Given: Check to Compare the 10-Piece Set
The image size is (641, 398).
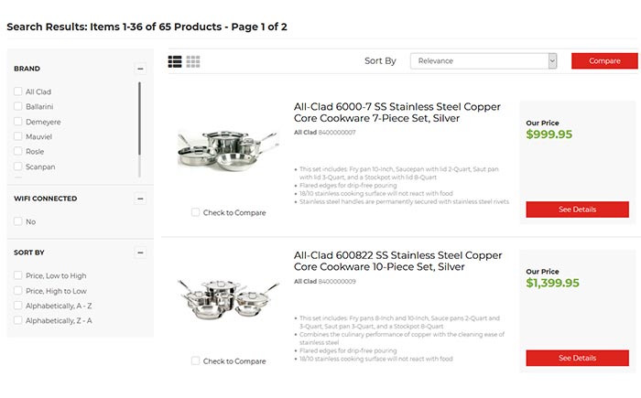Looking at the screenshot, I should click(196, 361).
